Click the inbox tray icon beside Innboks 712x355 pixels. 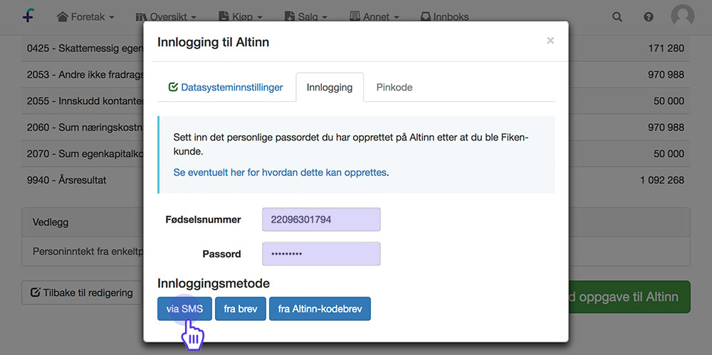pyautogui.click(x=426, y=17)
